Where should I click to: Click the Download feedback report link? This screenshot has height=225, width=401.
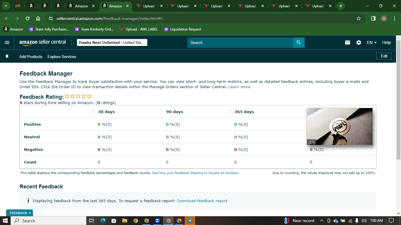click(202, 201)
